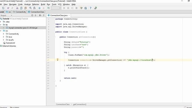This screenshot has width=192, height=108.
Task: Click the Help question mark icon
Action: point(91,8)
